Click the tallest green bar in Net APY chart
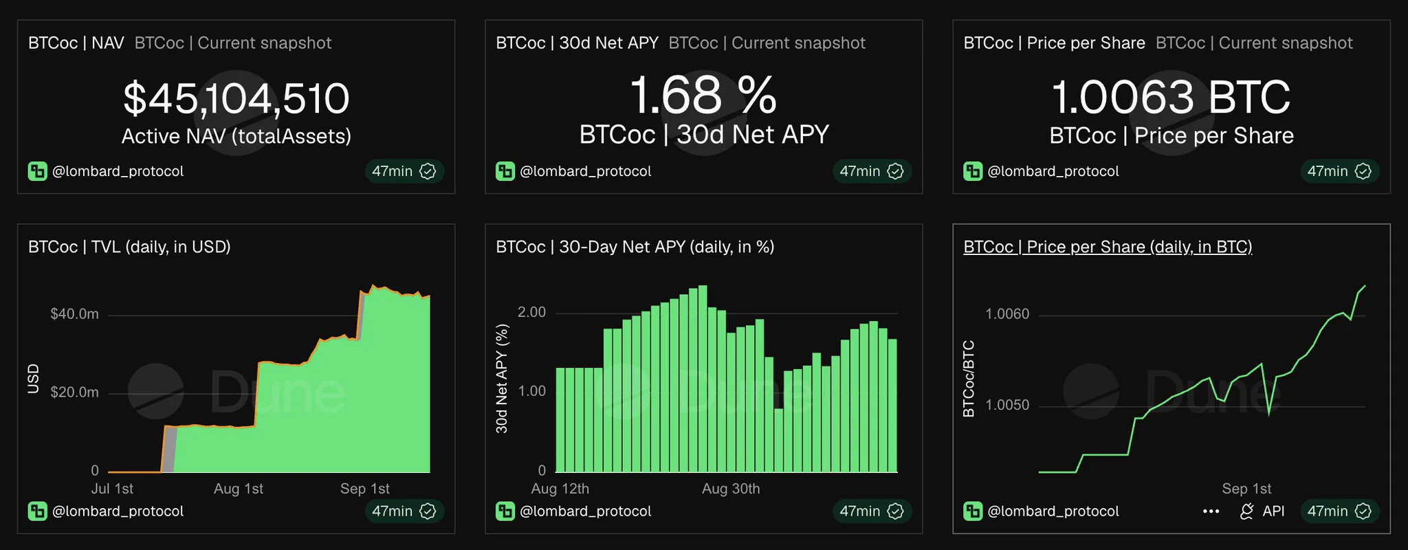This screenshot has height=550, width=1408. tap(703, 379)
